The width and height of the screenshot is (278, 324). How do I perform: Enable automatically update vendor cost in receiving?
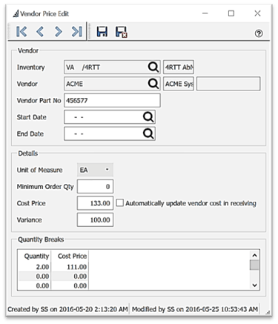point(120,203)
